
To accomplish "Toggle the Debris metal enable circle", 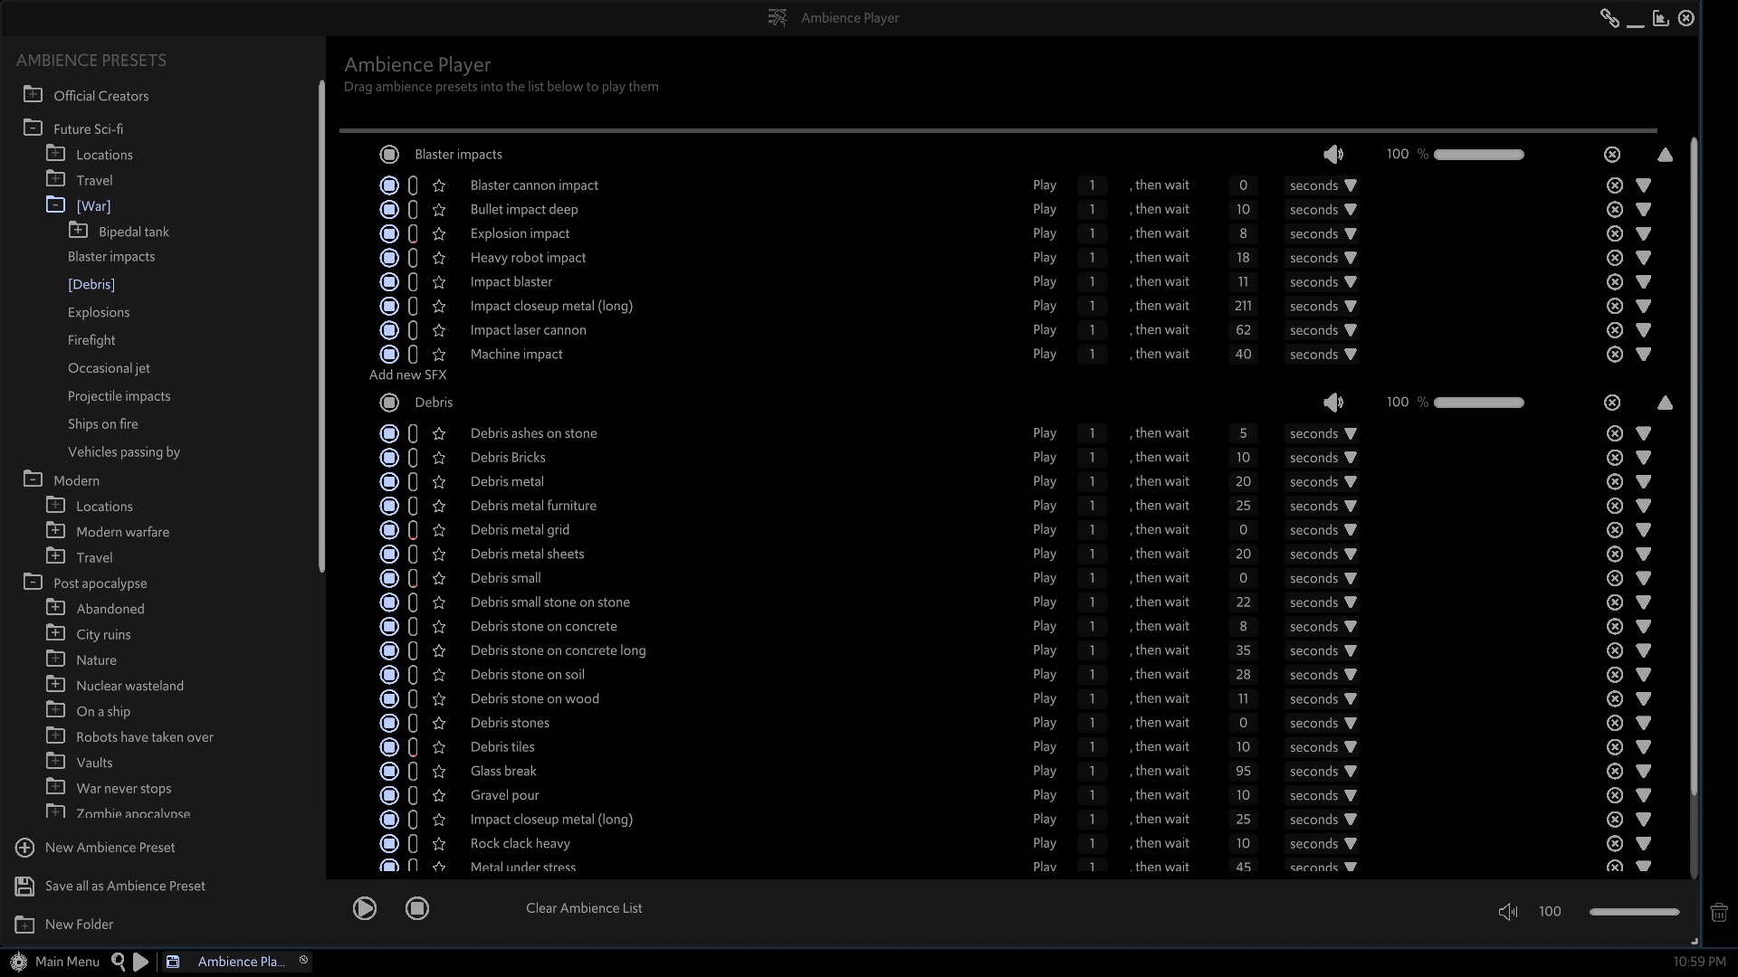I will pos(389,482).
